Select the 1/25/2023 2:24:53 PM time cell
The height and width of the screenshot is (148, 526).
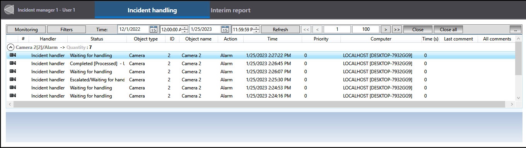268,88
